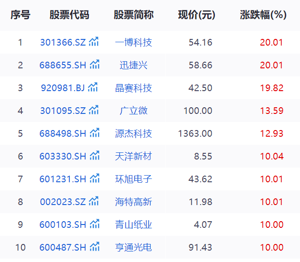Open stock name 海特高新
Image resolution: width=300 pixels, height=262 pixels.
point(133,202)
